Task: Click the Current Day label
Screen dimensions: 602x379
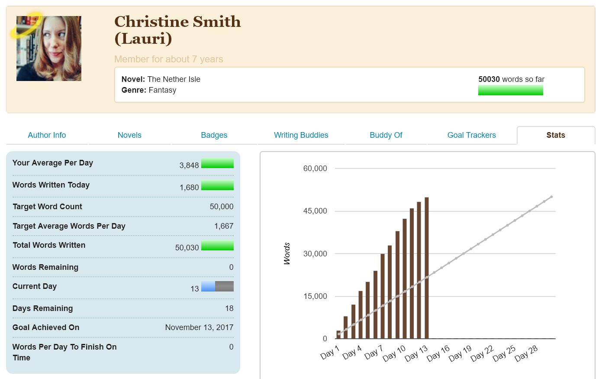Action: coord(35,286)
